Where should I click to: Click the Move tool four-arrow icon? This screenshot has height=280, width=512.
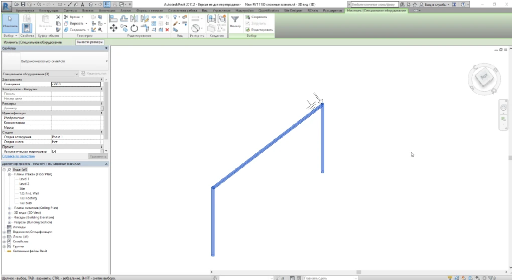[113, 28]
